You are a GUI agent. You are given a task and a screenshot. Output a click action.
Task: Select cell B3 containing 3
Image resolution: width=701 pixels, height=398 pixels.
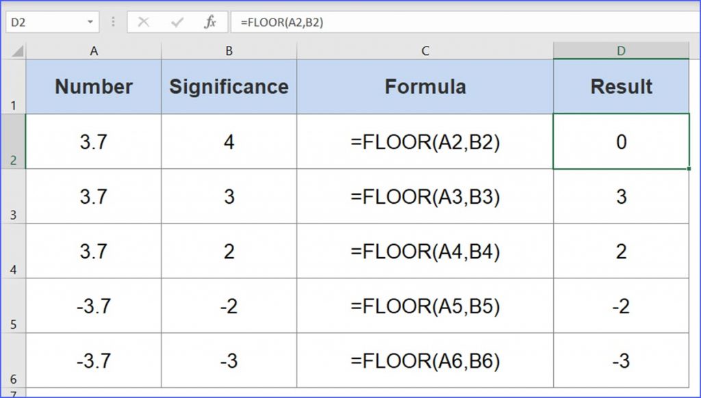tap(228, 196)
